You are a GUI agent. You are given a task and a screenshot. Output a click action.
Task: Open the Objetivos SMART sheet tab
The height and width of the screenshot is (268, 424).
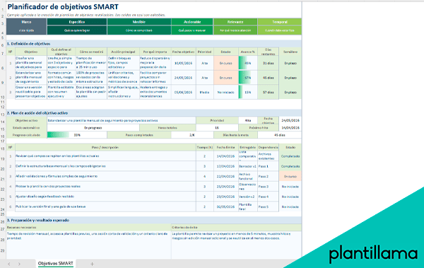[x=55, y=263]
